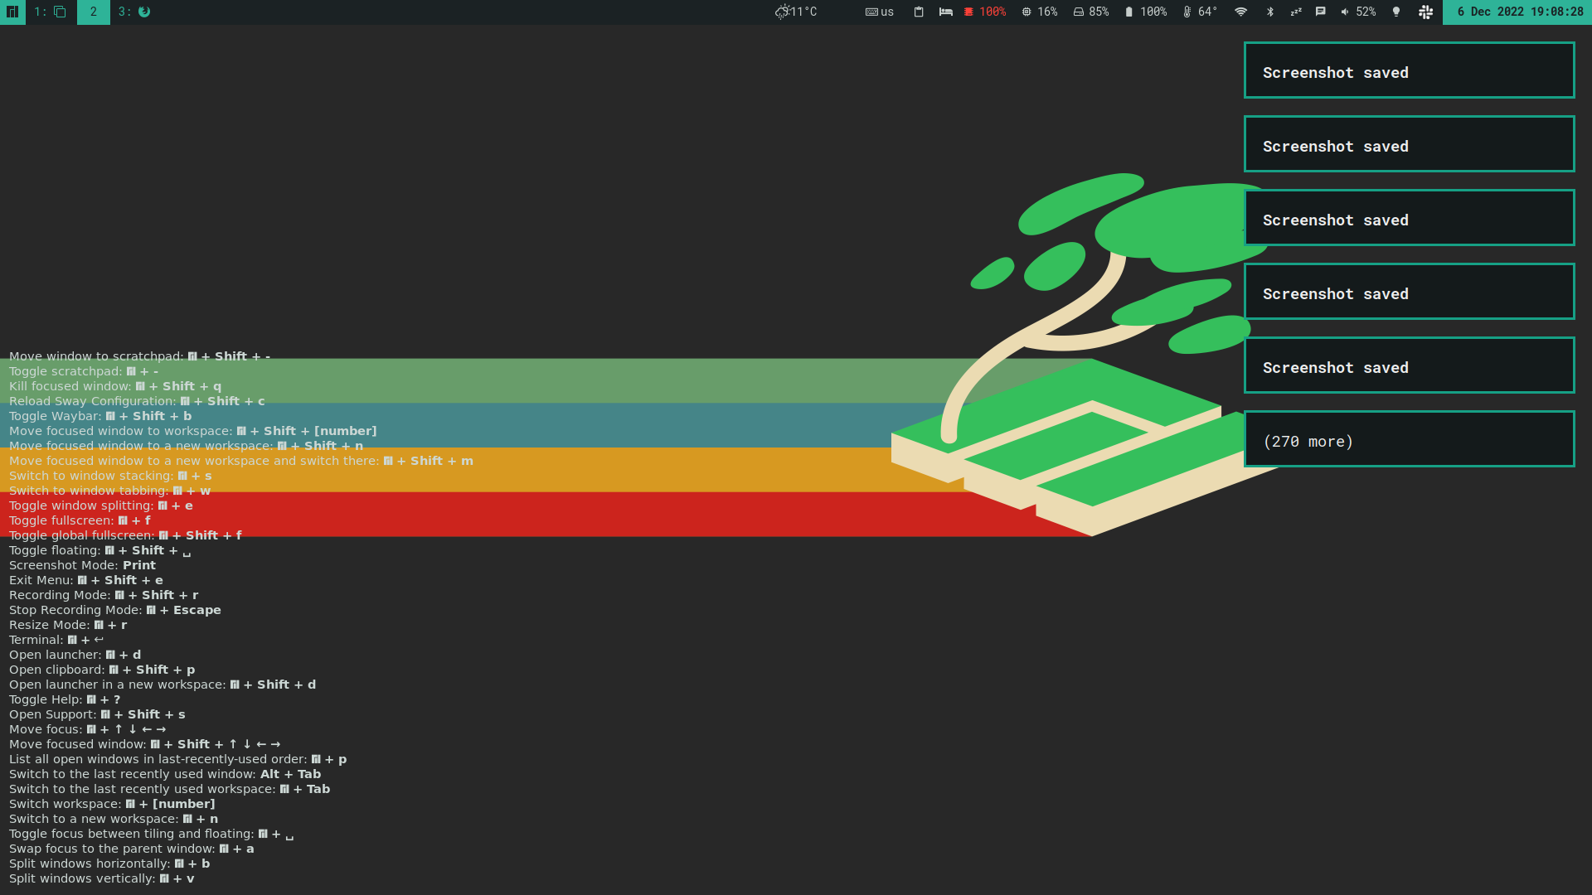Viewport: 1592px width, 895px height.
Task: Switch to workspace 2
Action: click(x=94, y=12)
